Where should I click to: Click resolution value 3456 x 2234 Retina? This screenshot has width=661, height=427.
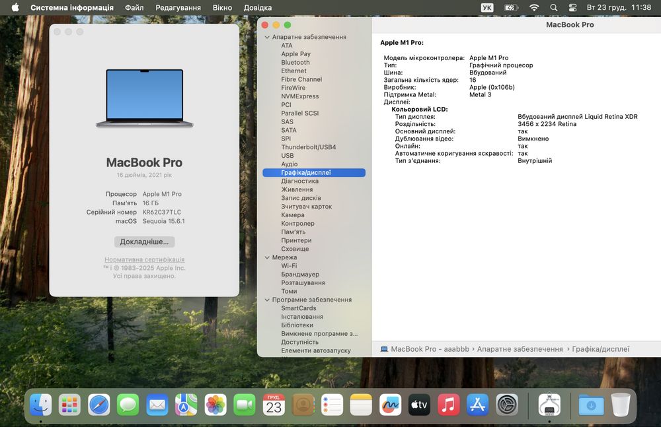(547, 124)
